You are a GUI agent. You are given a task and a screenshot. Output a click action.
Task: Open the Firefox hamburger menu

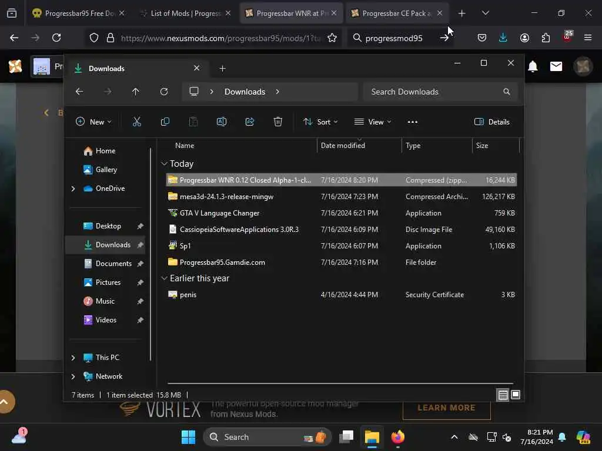588,38
